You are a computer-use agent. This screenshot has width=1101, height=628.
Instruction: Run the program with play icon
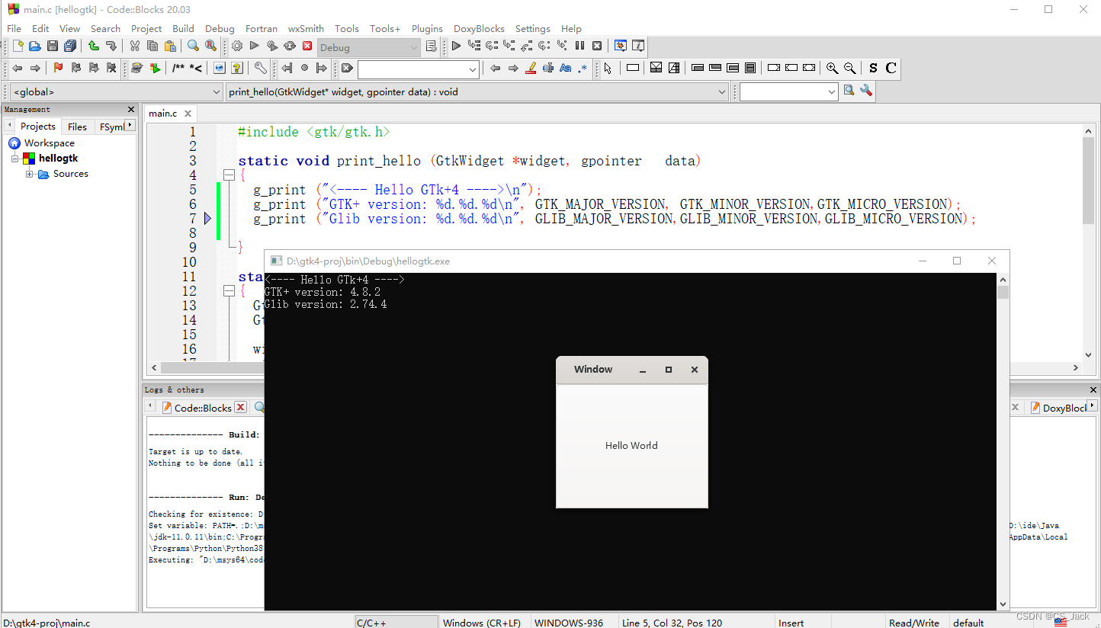(255, 46)
